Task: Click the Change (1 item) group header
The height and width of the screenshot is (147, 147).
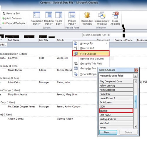Action: (10, 90)
